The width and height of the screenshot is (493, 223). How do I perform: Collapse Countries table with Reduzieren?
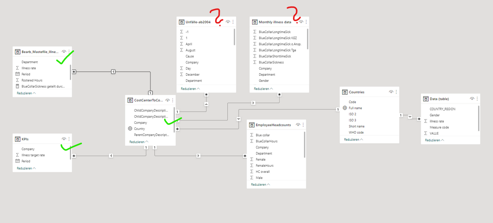(x=353, y=139)
